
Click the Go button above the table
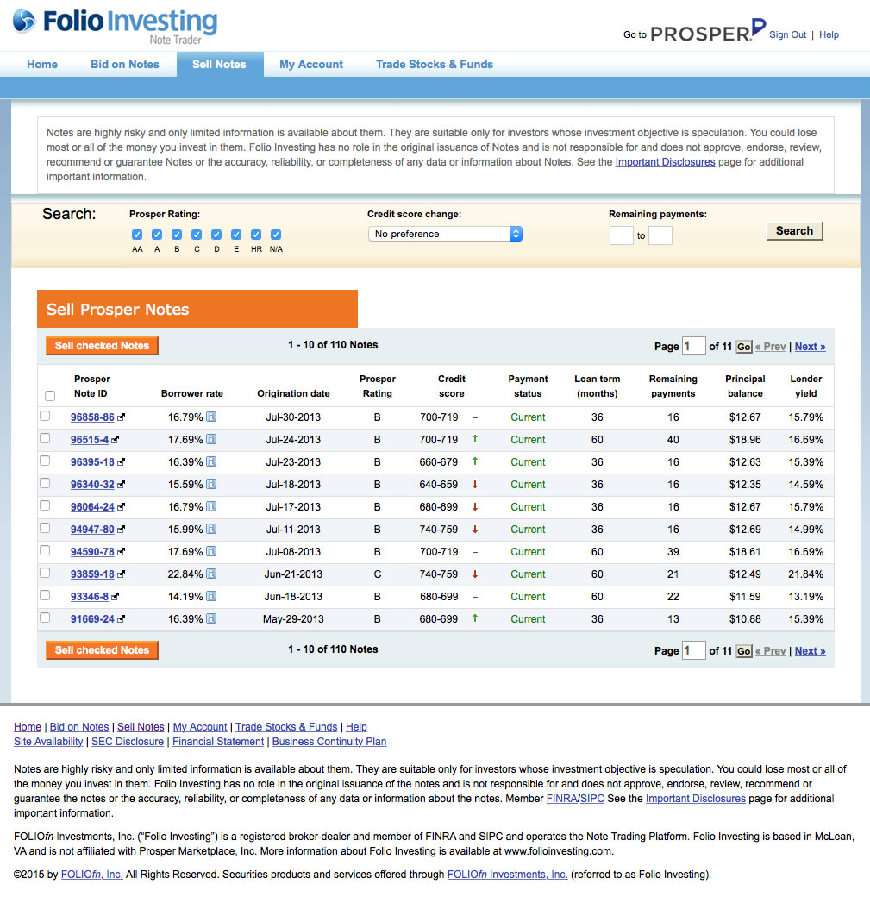click(x=743, y=347)
